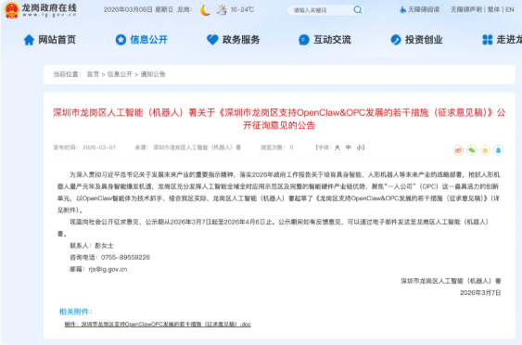
Task: Switch site language to EN
Action: [x=510, y=9]
